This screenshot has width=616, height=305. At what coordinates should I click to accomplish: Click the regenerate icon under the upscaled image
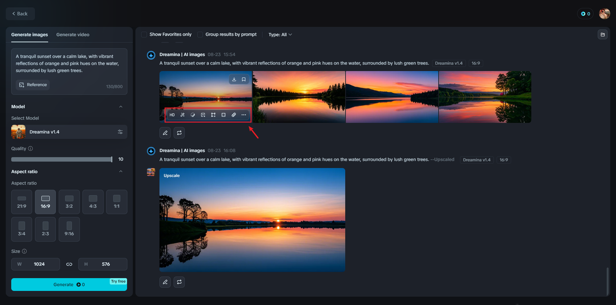179,282
